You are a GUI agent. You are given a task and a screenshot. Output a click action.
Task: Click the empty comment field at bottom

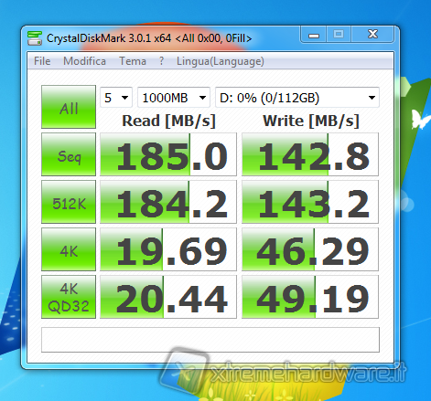[x=210, y=340]
